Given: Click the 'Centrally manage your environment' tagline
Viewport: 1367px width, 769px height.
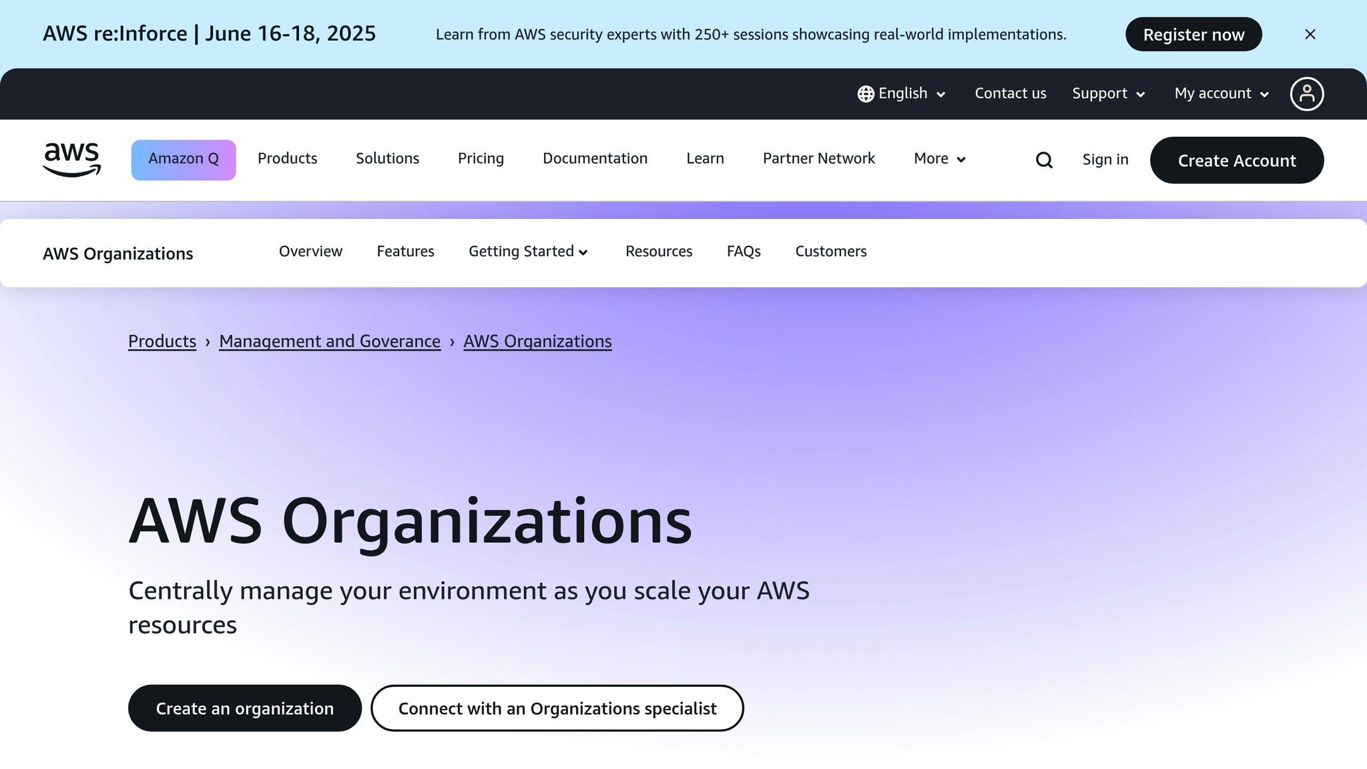Looking at the screenshot, I should pos(469,607).
